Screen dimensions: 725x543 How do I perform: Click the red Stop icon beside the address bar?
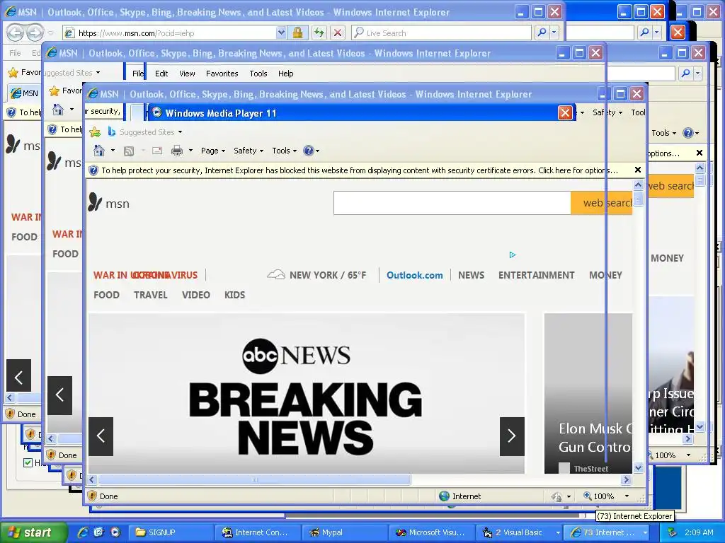(338, 33)
